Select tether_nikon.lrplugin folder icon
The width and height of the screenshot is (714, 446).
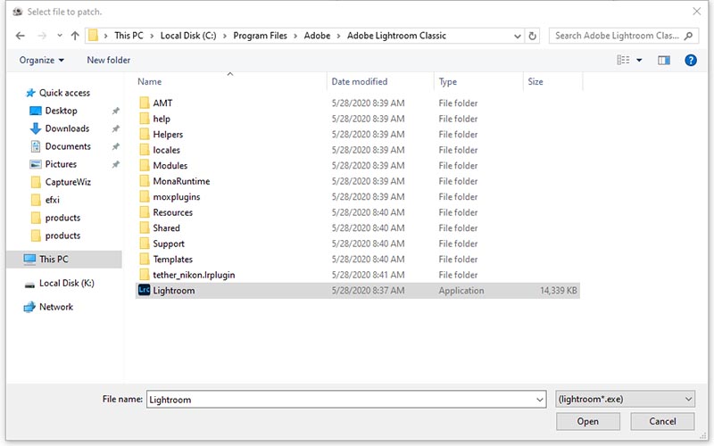pos(144,275)
